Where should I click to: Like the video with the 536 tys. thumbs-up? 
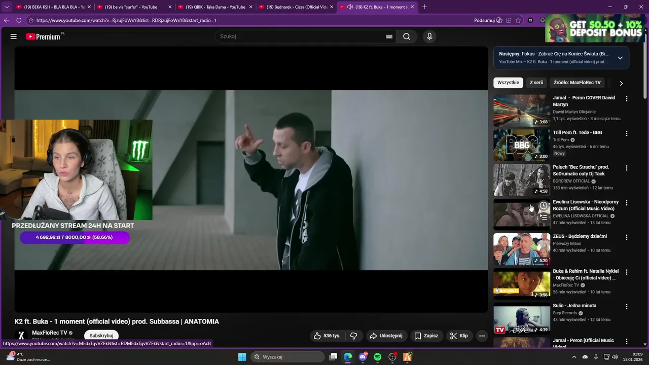327,336
